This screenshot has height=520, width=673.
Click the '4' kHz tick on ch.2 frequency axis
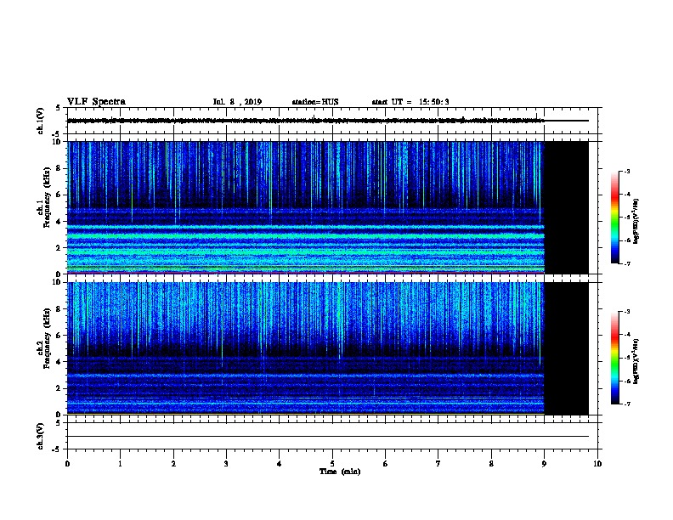[60, 362]
